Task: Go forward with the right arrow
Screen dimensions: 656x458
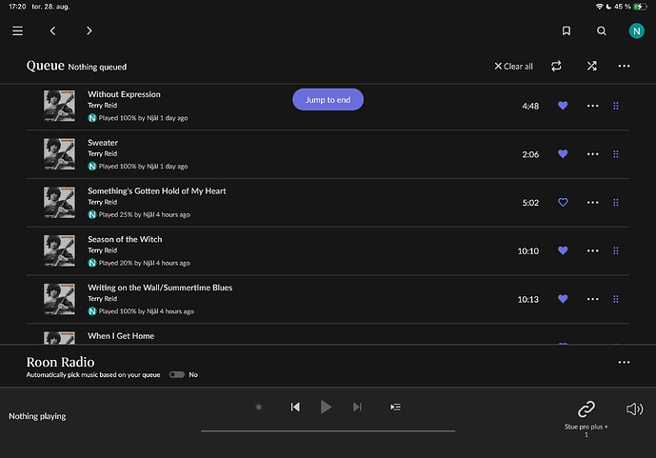Action: [x=89, y=30]
